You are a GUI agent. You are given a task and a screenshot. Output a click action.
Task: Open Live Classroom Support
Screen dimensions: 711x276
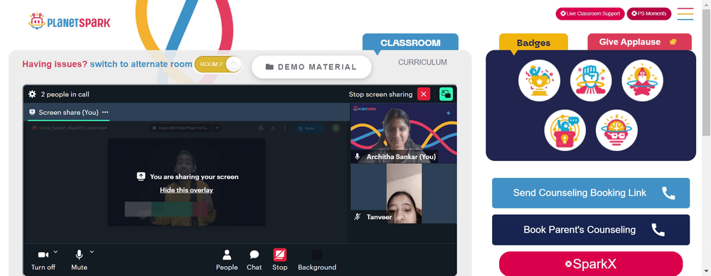[590, 13]
